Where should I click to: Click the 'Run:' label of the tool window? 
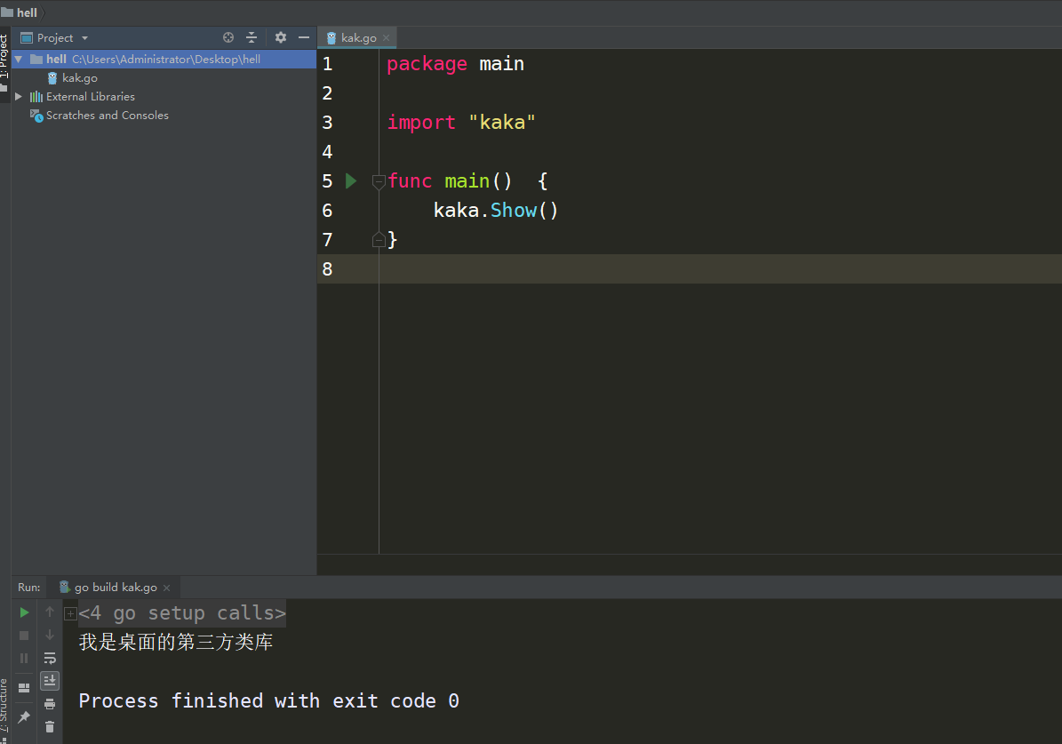[29, 588]
